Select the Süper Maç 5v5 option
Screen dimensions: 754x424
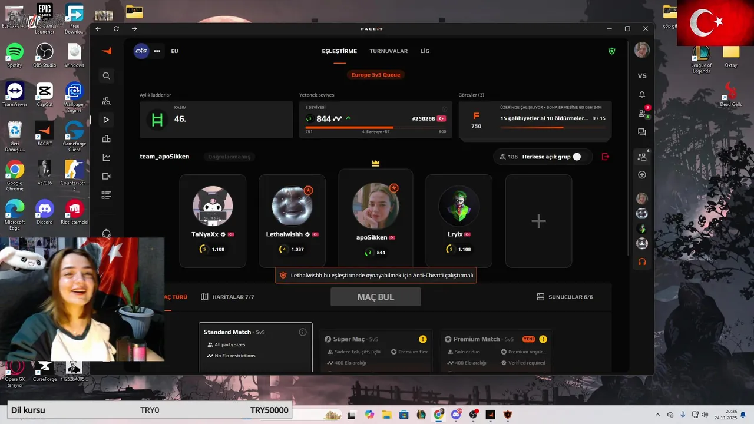coord(376,352)
